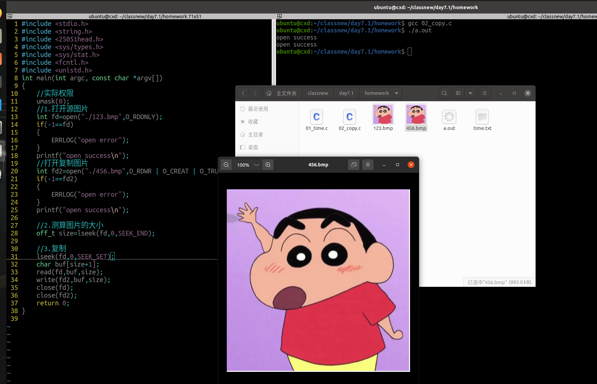The width and height of the screenshot is (597, 384).
Task: Open file manager hamburger menu
Action: [x=485, y=93]
